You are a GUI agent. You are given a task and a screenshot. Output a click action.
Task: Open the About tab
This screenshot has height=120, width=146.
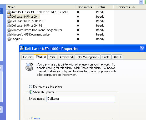coord(117,57)
